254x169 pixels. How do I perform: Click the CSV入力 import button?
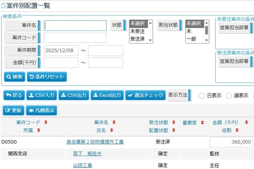(41, 95)
